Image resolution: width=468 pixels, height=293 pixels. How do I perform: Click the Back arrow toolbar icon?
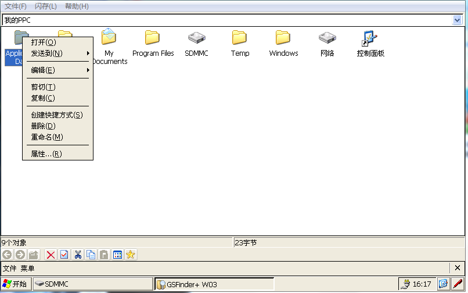point(7,255)
